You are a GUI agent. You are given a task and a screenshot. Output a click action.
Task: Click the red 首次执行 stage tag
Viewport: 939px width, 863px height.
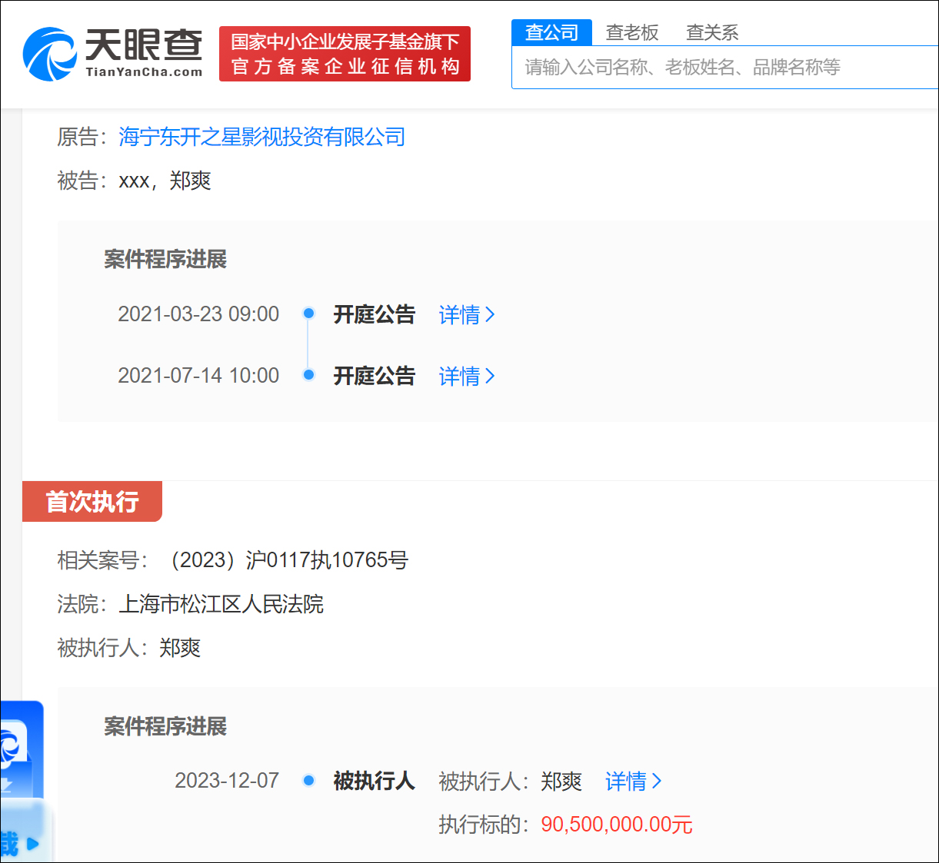92,502
